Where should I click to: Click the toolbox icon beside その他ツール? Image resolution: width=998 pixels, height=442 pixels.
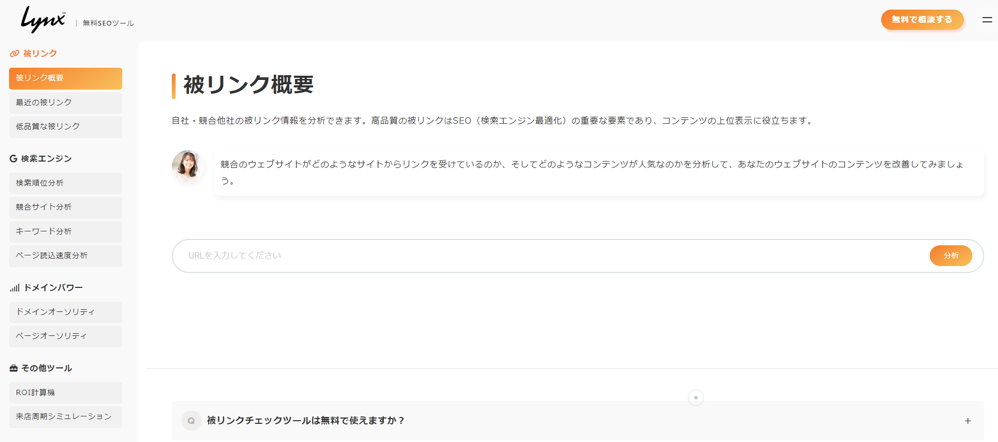point(14,368)
